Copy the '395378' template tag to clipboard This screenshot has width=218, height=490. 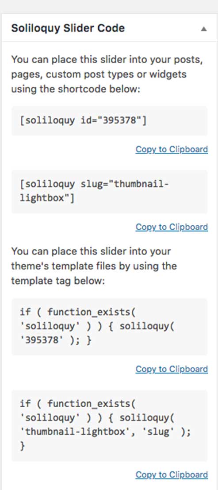(x=172, y=369)
